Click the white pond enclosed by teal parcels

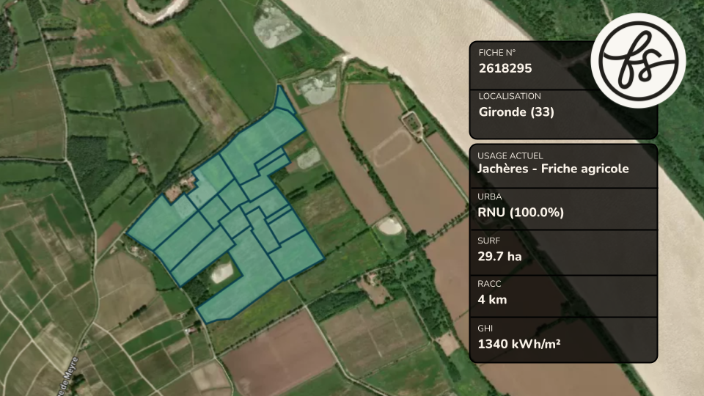pyautogui.click(x=221, y=272)
